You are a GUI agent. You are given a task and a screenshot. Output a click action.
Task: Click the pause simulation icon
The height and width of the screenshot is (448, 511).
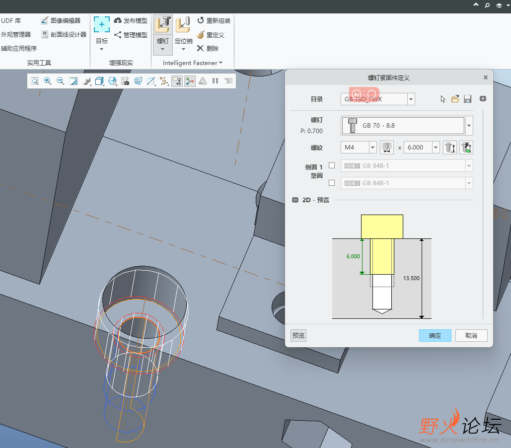[216, 81]
